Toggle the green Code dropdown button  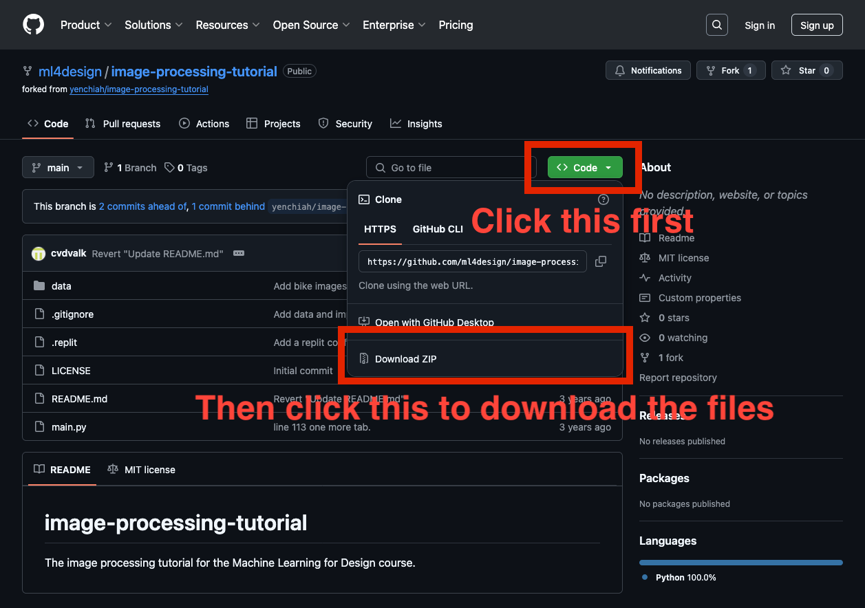(584, 168)
